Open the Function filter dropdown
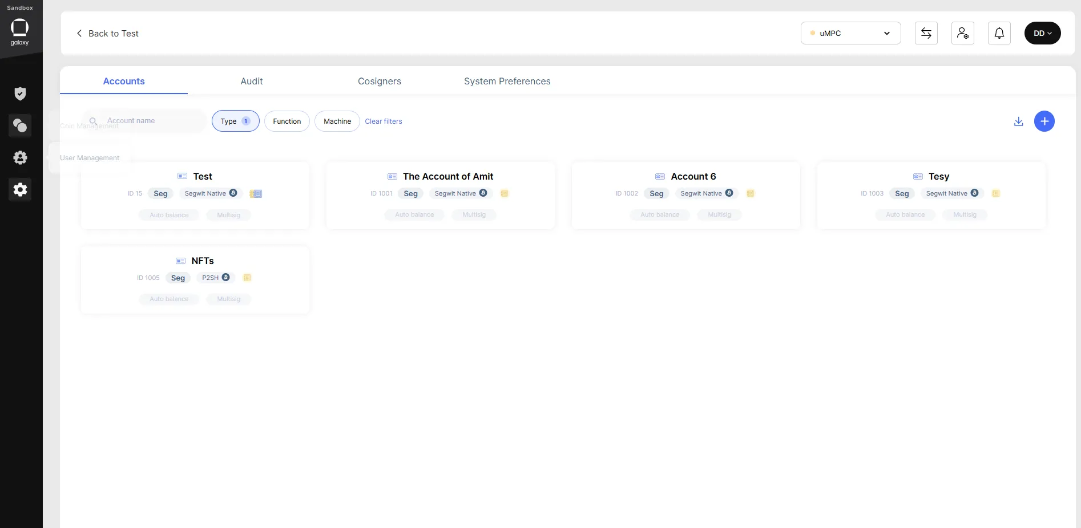 coord(287,121)
